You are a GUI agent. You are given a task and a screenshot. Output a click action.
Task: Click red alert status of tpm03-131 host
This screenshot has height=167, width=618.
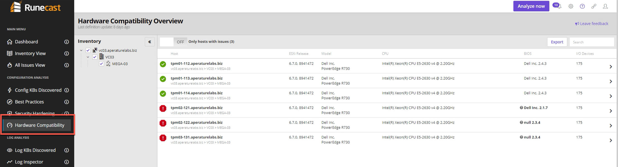point(163,138)
